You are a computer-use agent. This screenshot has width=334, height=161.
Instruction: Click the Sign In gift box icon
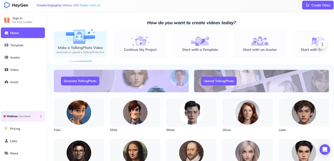pyautogui.click(x=7, y=20)
